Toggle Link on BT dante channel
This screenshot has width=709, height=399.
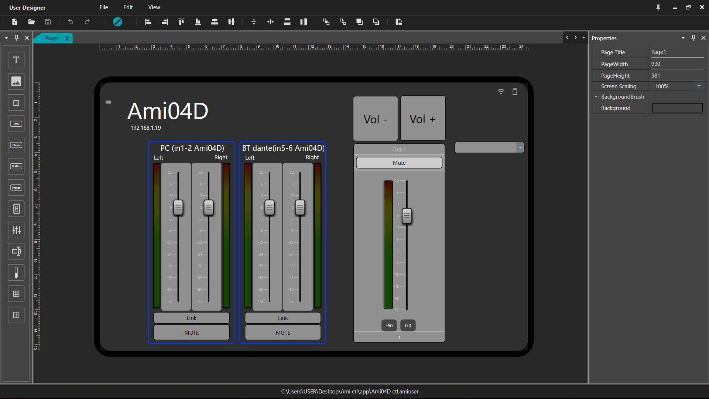click(x=283, y=318)
